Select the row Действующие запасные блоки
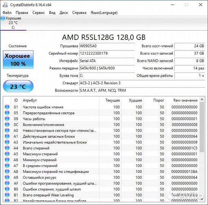Image resolution: width=208 pixels, height=205 pixels. click(101, 136)
